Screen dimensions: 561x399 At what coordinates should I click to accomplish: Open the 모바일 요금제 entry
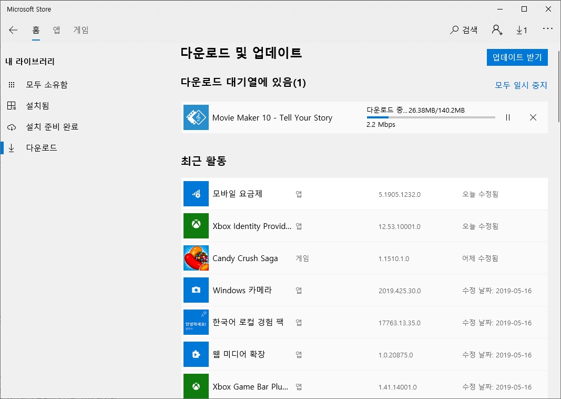tap(364, 194)
